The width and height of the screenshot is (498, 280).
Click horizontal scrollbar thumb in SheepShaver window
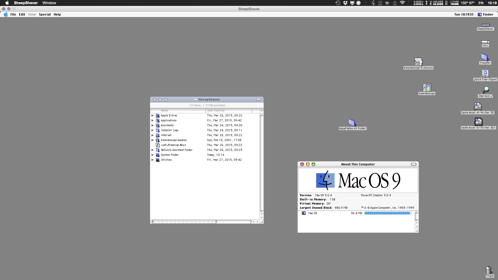coord(184,222)
